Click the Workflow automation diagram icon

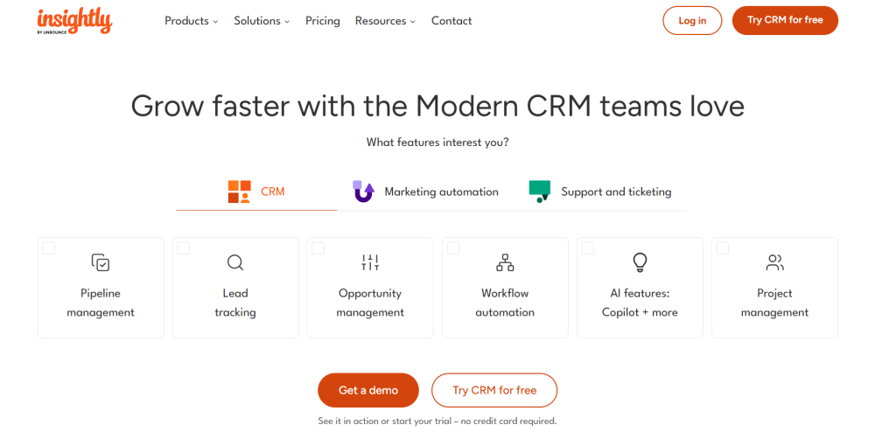click(505, 261)
